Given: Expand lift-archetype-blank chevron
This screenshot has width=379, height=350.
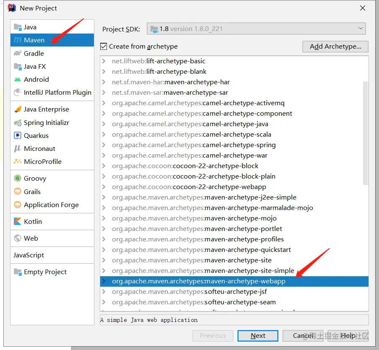Looking at the screenshot, I should click(x=104, y=72).
